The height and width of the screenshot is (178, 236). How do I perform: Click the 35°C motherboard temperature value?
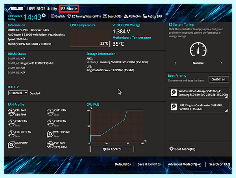(x=118, y=44)
